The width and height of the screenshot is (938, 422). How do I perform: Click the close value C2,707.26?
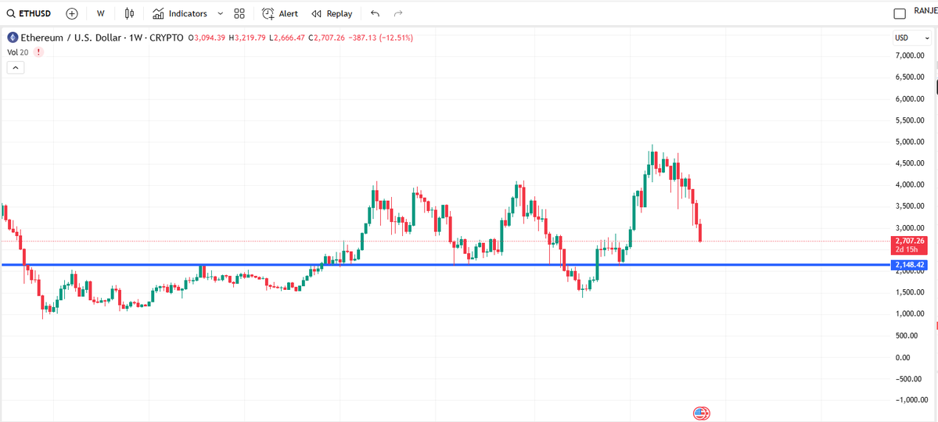[328, 38]
